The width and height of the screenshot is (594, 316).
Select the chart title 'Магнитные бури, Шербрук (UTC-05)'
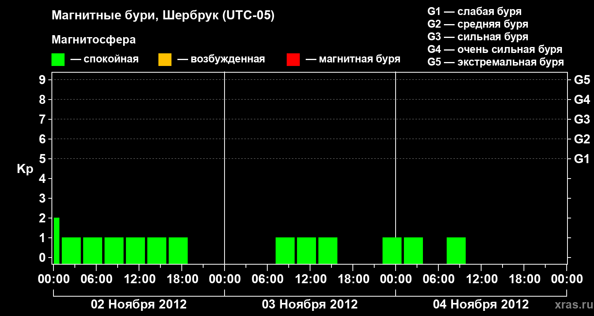click(x=163, y=16)
